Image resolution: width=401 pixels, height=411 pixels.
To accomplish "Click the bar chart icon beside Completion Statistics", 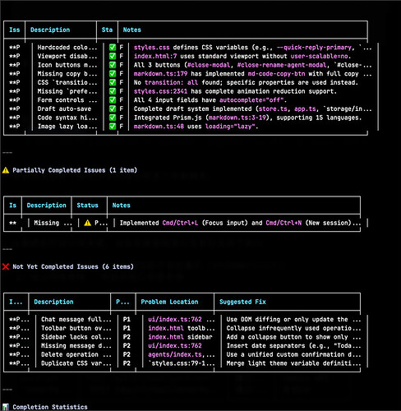I will pos(6,407).
